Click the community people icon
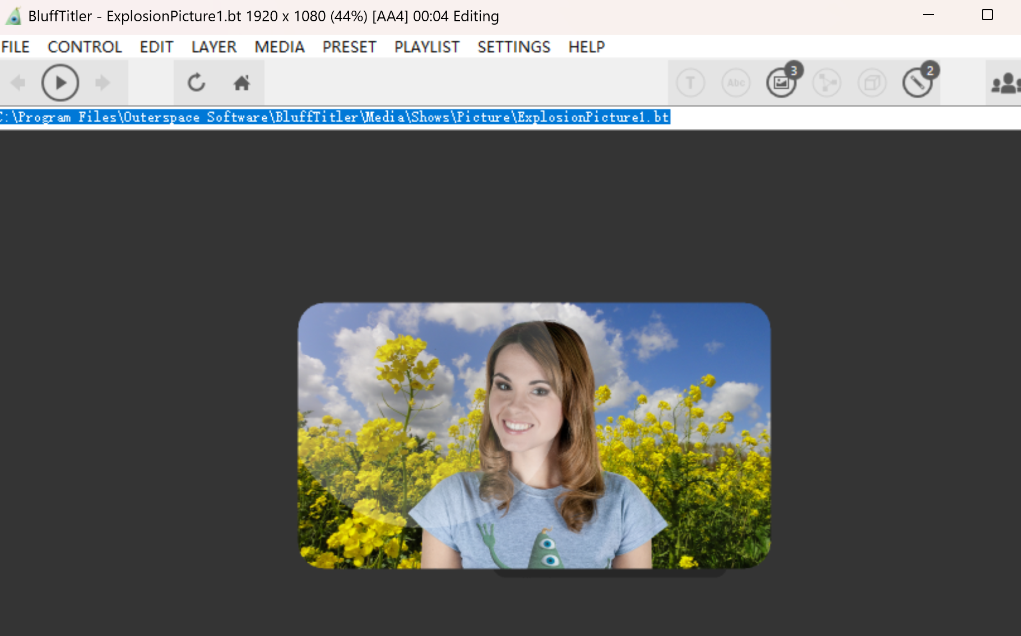The image size is (1021, 636). pyautogui.click(x=1005, y=83)
